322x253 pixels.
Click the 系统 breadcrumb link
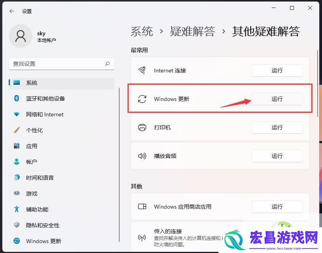point(142,31)
